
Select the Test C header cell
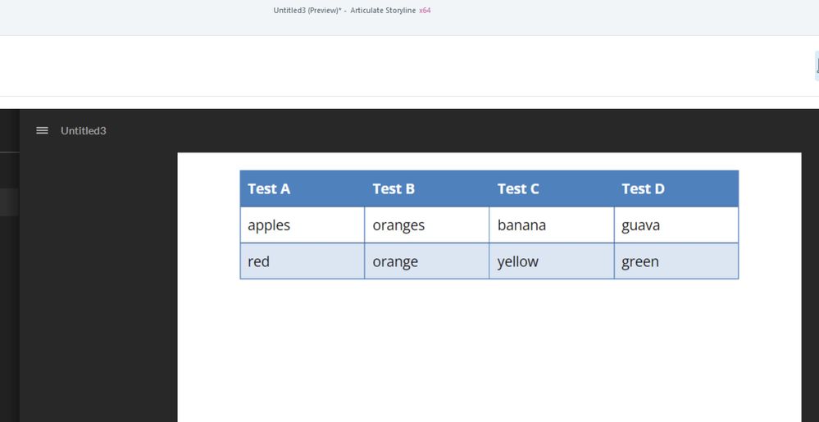point(551,188)
